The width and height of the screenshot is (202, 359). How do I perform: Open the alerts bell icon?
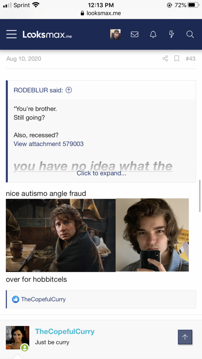click(x=153, y=34)
